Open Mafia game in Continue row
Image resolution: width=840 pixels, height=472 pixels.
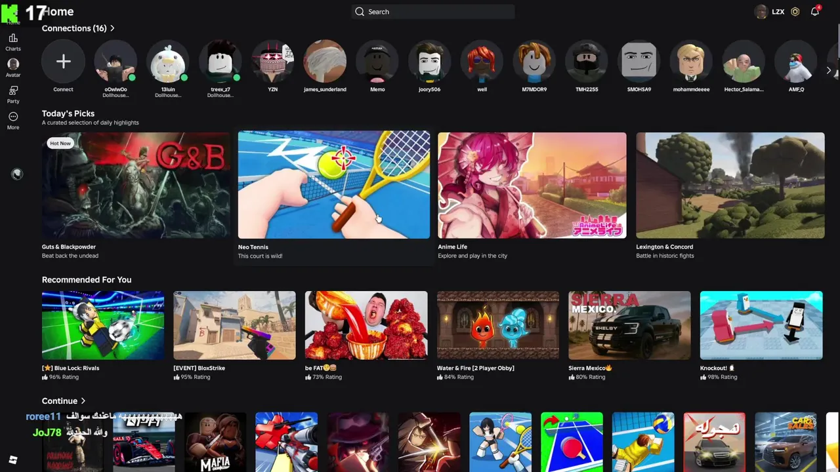[x=215, y=442]
